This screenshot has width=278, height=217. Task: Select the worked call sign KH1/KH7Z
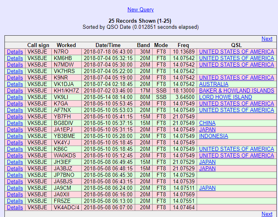[x=66, y=90]
